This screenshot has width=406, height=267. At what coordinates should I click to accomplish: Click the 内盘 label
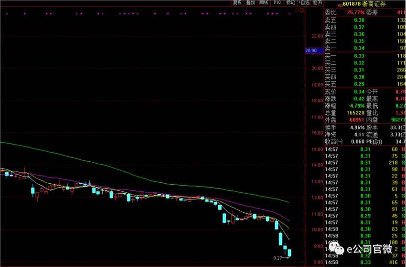(x=372, y=120)
